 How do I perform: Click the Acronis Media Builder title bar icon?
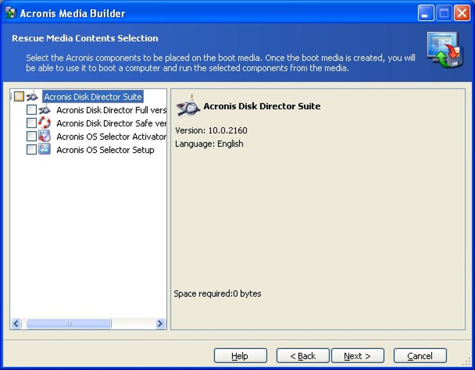click(x=10, y=13)
